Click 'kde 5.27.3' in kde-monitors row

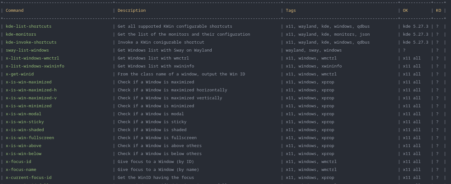(416, 34)
